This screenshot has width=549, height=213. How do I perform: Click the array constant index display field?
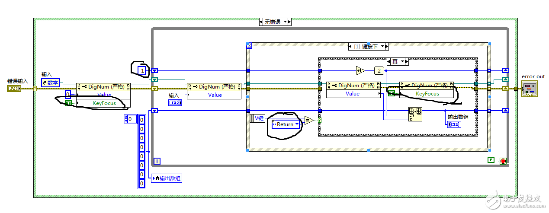(132, 119)
